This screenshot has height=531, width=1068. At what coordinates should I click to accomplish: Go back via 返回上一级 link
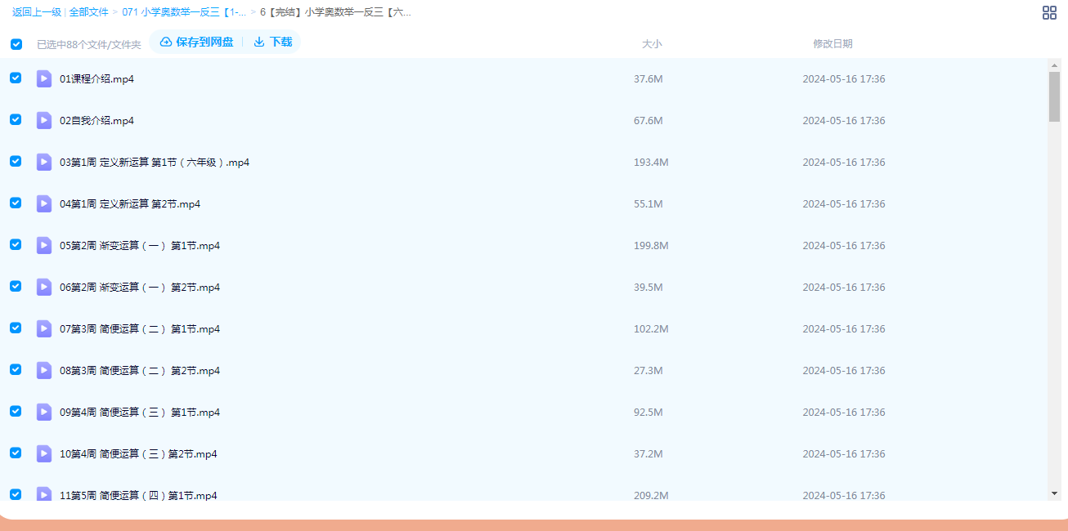[37, 12]
